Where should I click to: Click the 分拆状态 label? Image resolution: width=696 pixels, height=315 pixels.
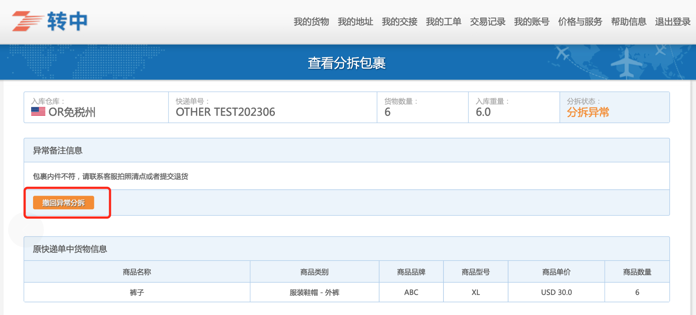[583, 101]
